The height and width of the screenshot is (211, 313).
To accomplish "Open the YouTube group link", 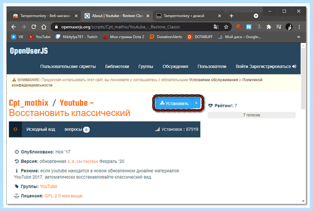I will point(49,187).
